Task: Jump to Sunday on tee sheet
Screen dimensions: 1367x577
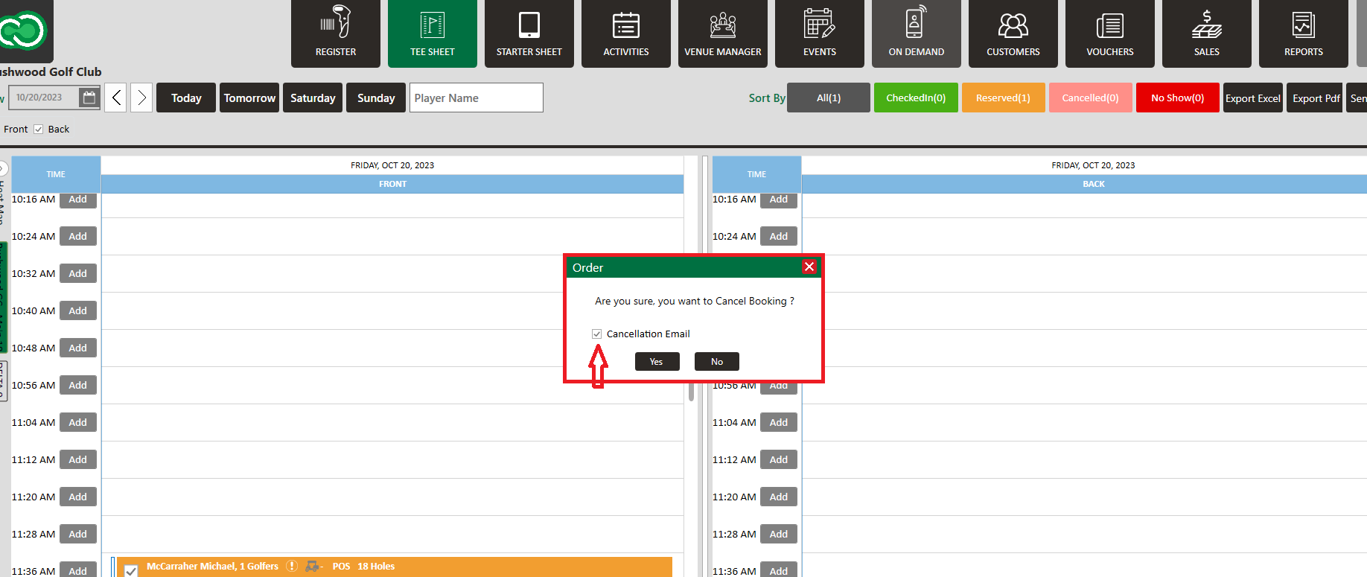Action: point(376,98)
